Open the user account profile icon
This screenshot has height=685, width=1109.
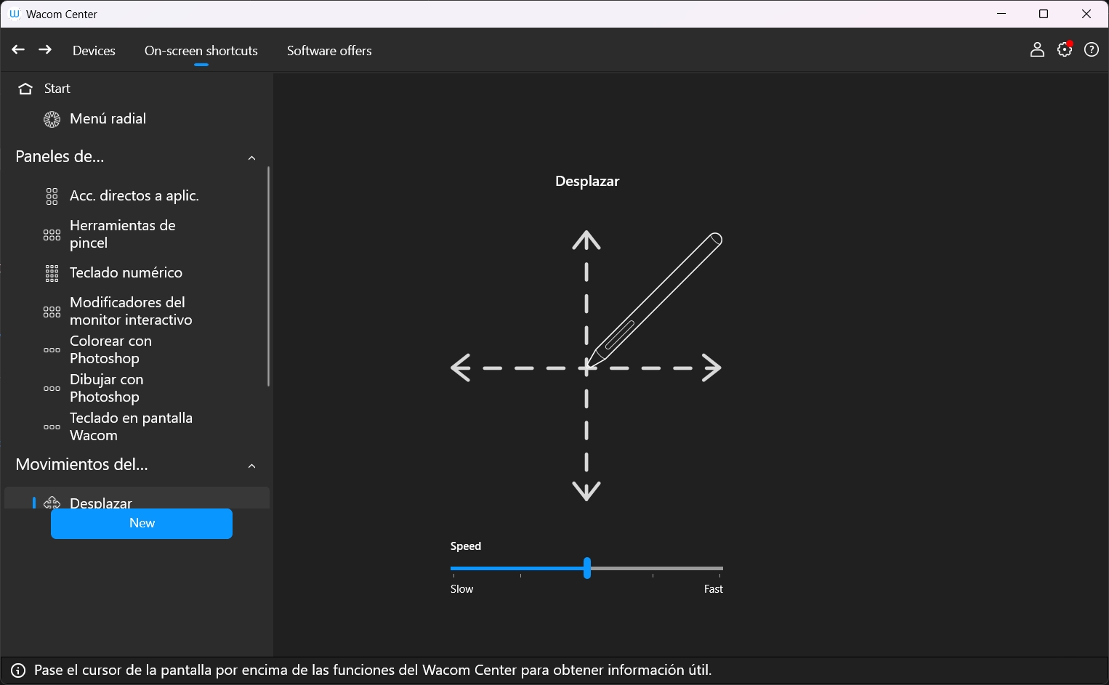1037,50
